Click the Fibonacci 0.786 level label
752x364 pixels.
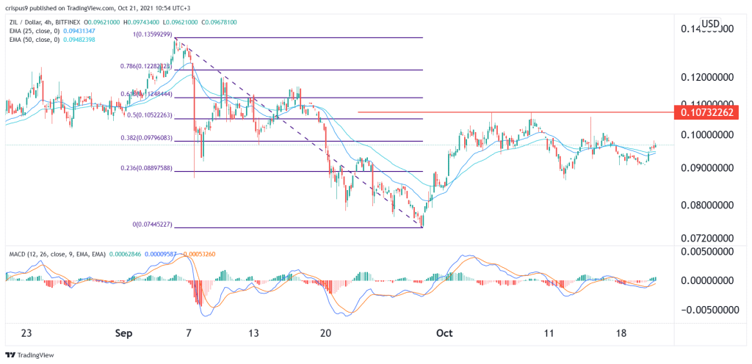click(147, 66)
